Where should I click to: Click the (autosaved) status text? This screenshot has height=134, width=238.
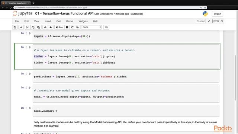pos(137,14)
